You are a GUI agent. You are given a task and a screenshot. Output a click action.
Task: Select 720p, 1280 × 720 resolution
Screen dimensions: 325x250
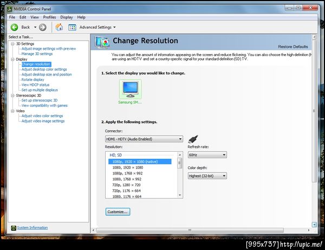[126, 185]
